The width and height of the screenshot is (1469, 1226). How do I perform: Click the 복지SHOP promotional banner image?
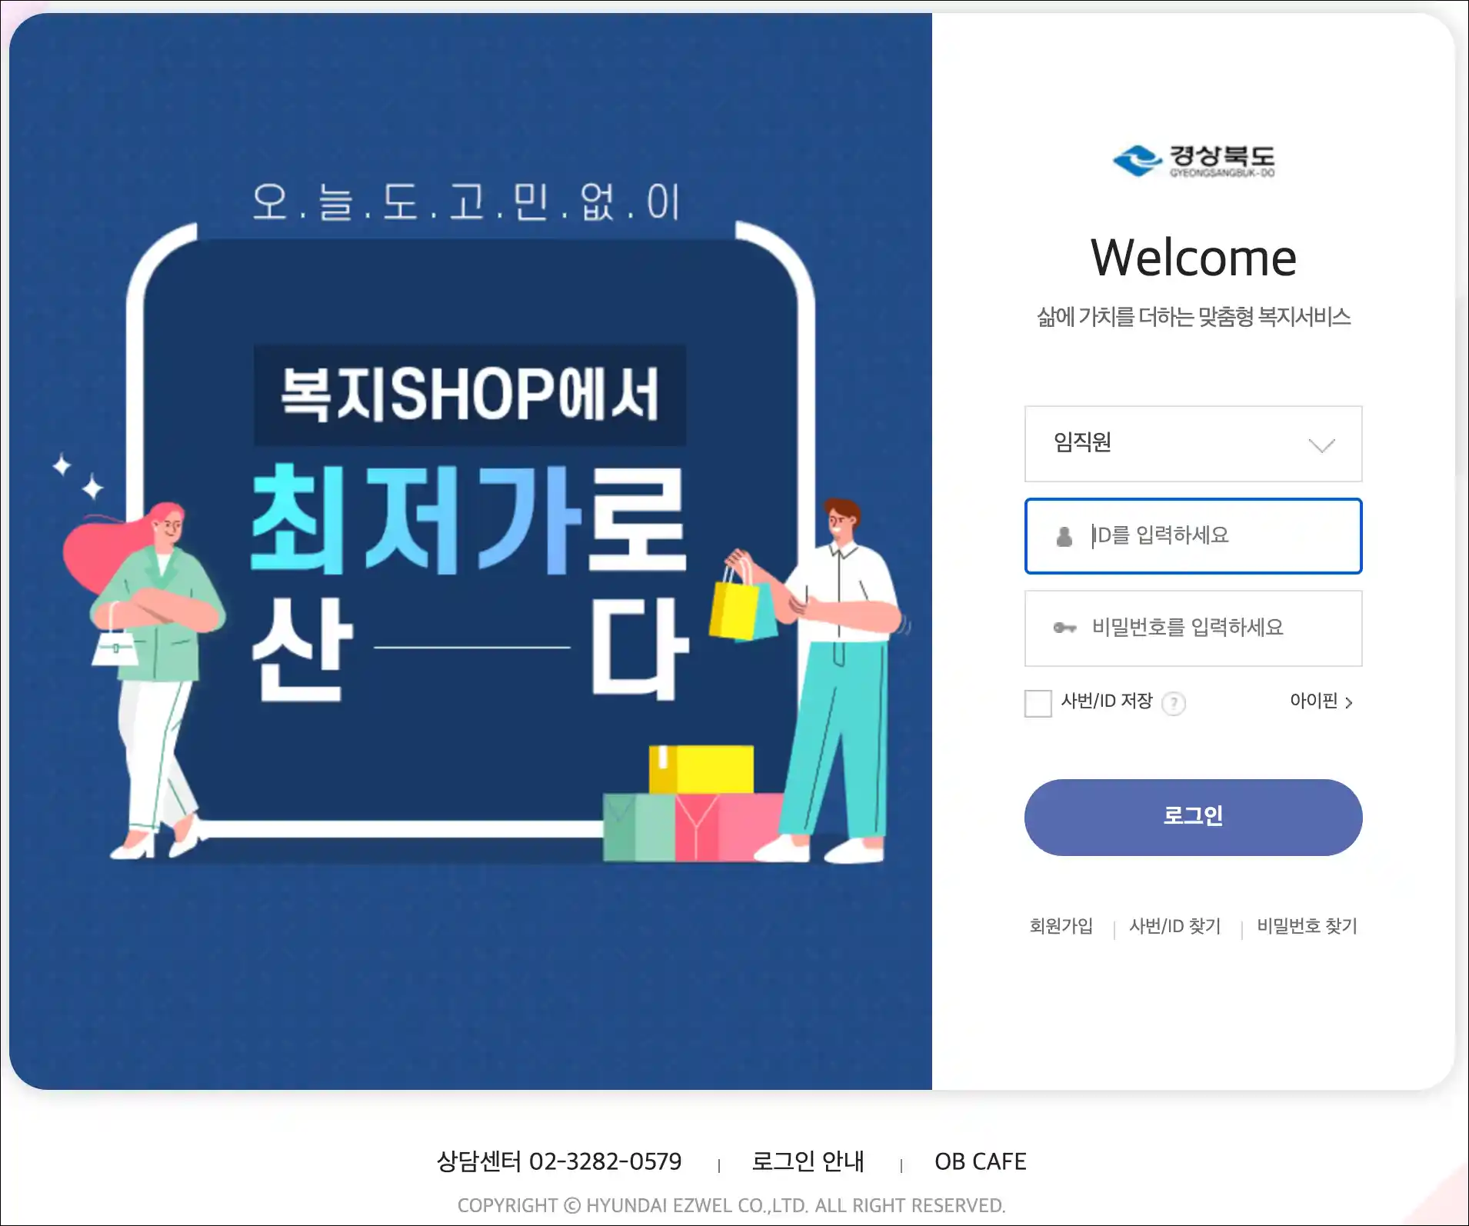(471, 551)
